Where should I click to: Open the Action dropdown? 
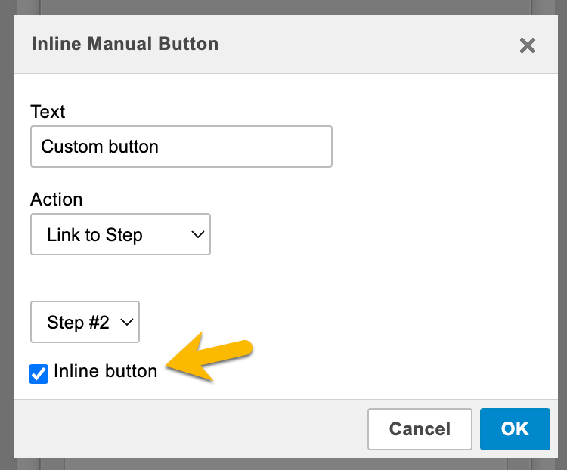coord(120,235)
